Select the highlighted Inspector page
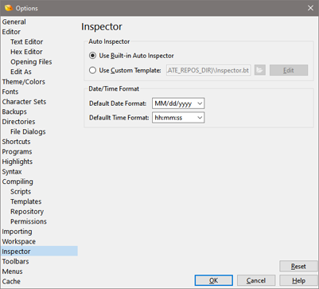 (39, 252)
